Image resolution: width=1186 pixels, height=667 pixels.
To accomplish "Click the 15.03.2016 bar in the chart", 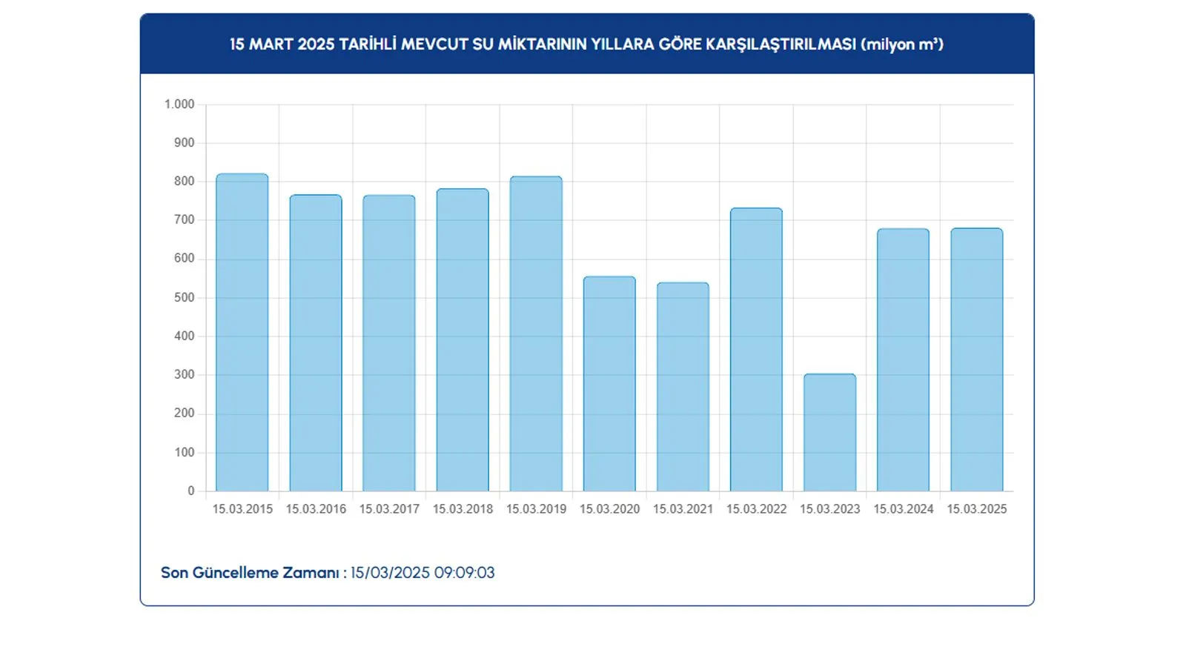I will (316, 343).
